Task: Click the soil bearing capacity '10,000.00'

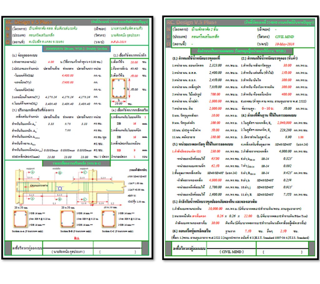Action: pos(215,208)
